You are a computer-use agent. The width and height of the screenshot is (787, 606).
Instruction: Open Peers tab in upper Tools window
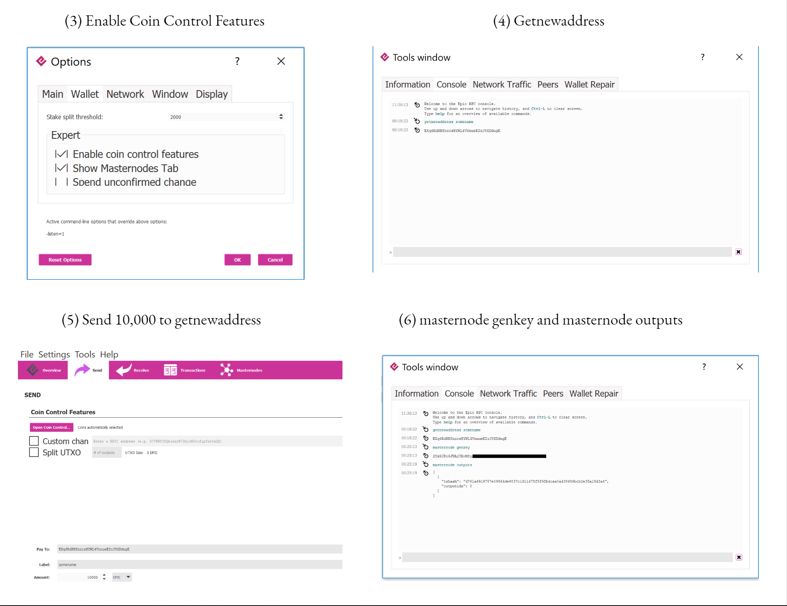coord(548,85)
